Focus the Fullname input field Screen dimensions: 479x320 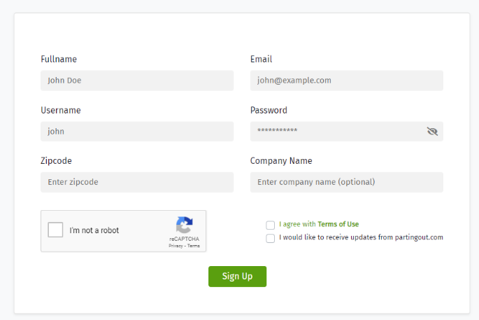(137, 81)
